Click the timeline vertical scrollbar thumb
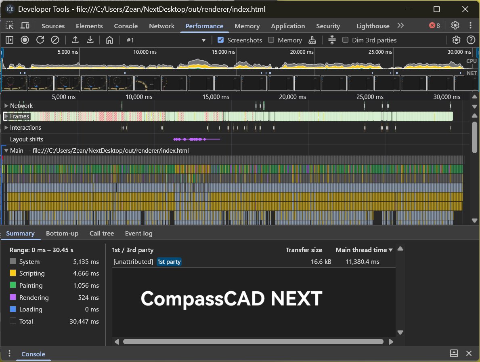Image resolution: width=480 pixels, height=362 pixels. pyautogui.click(x=474, y=137)
